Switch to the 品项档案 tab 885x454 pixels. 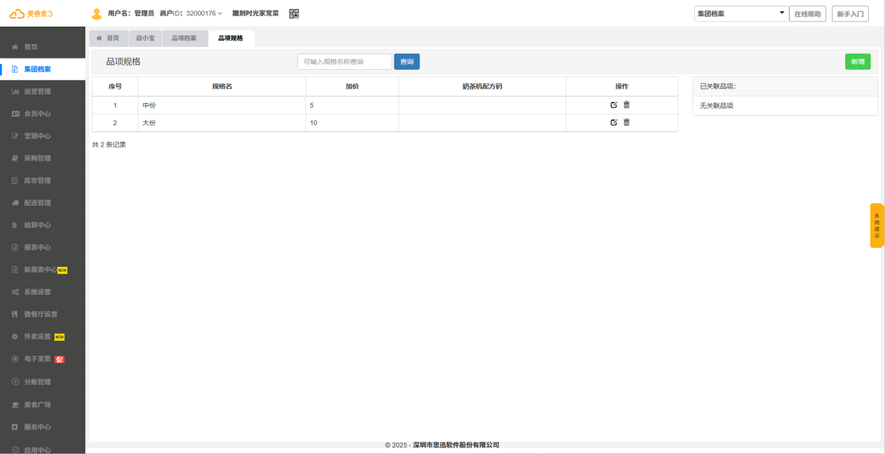pyautogui.click(x=185, y=38)
